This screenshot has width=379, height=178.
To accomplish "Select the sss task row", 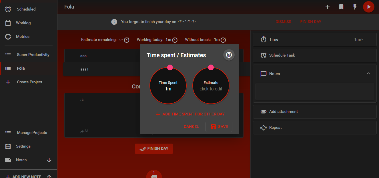I will [x=102, y=56].
